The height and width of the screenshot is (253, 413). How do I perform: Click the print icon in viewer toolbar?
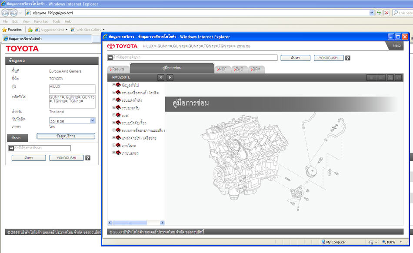pyautogui.click(x=390, y=78)
